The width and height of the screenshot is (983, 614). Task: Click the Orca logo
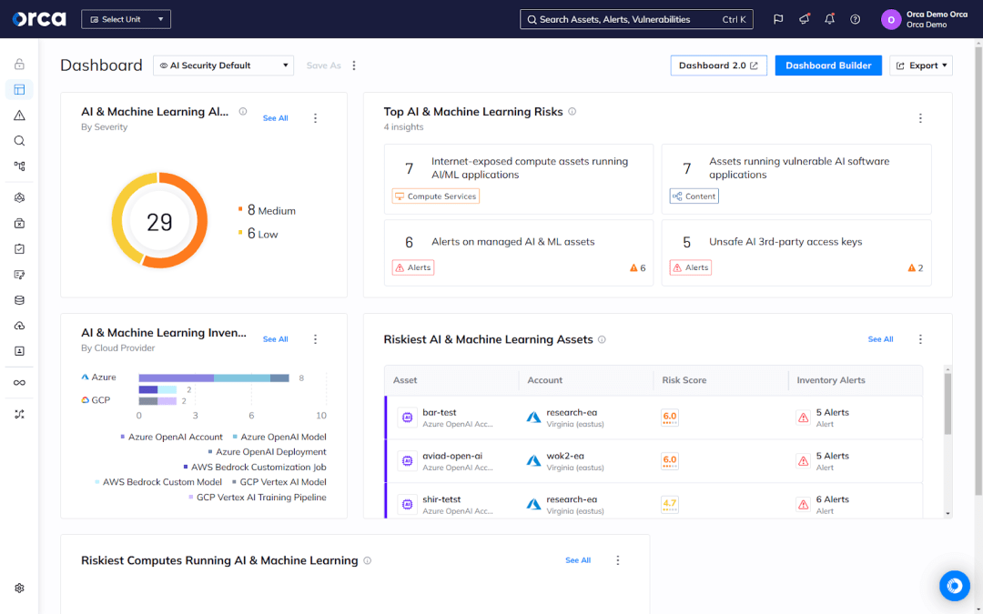(x=39, y=19)
